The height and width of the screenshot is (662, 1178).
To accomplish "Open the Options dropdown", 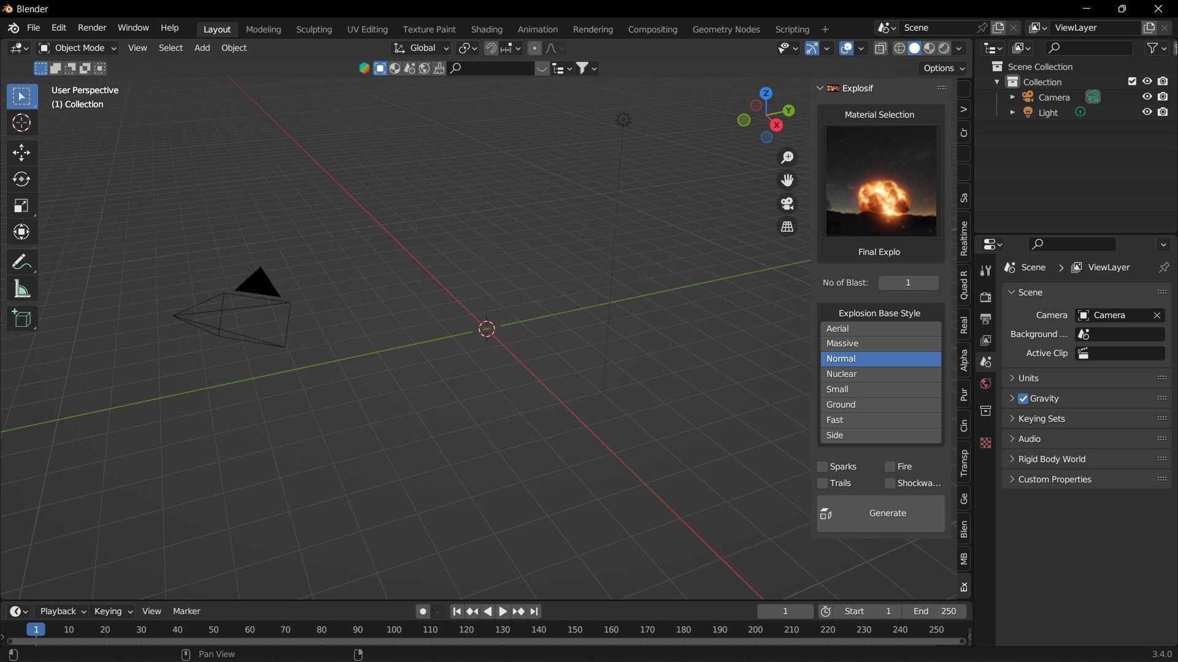I will [x=944, y=68].
